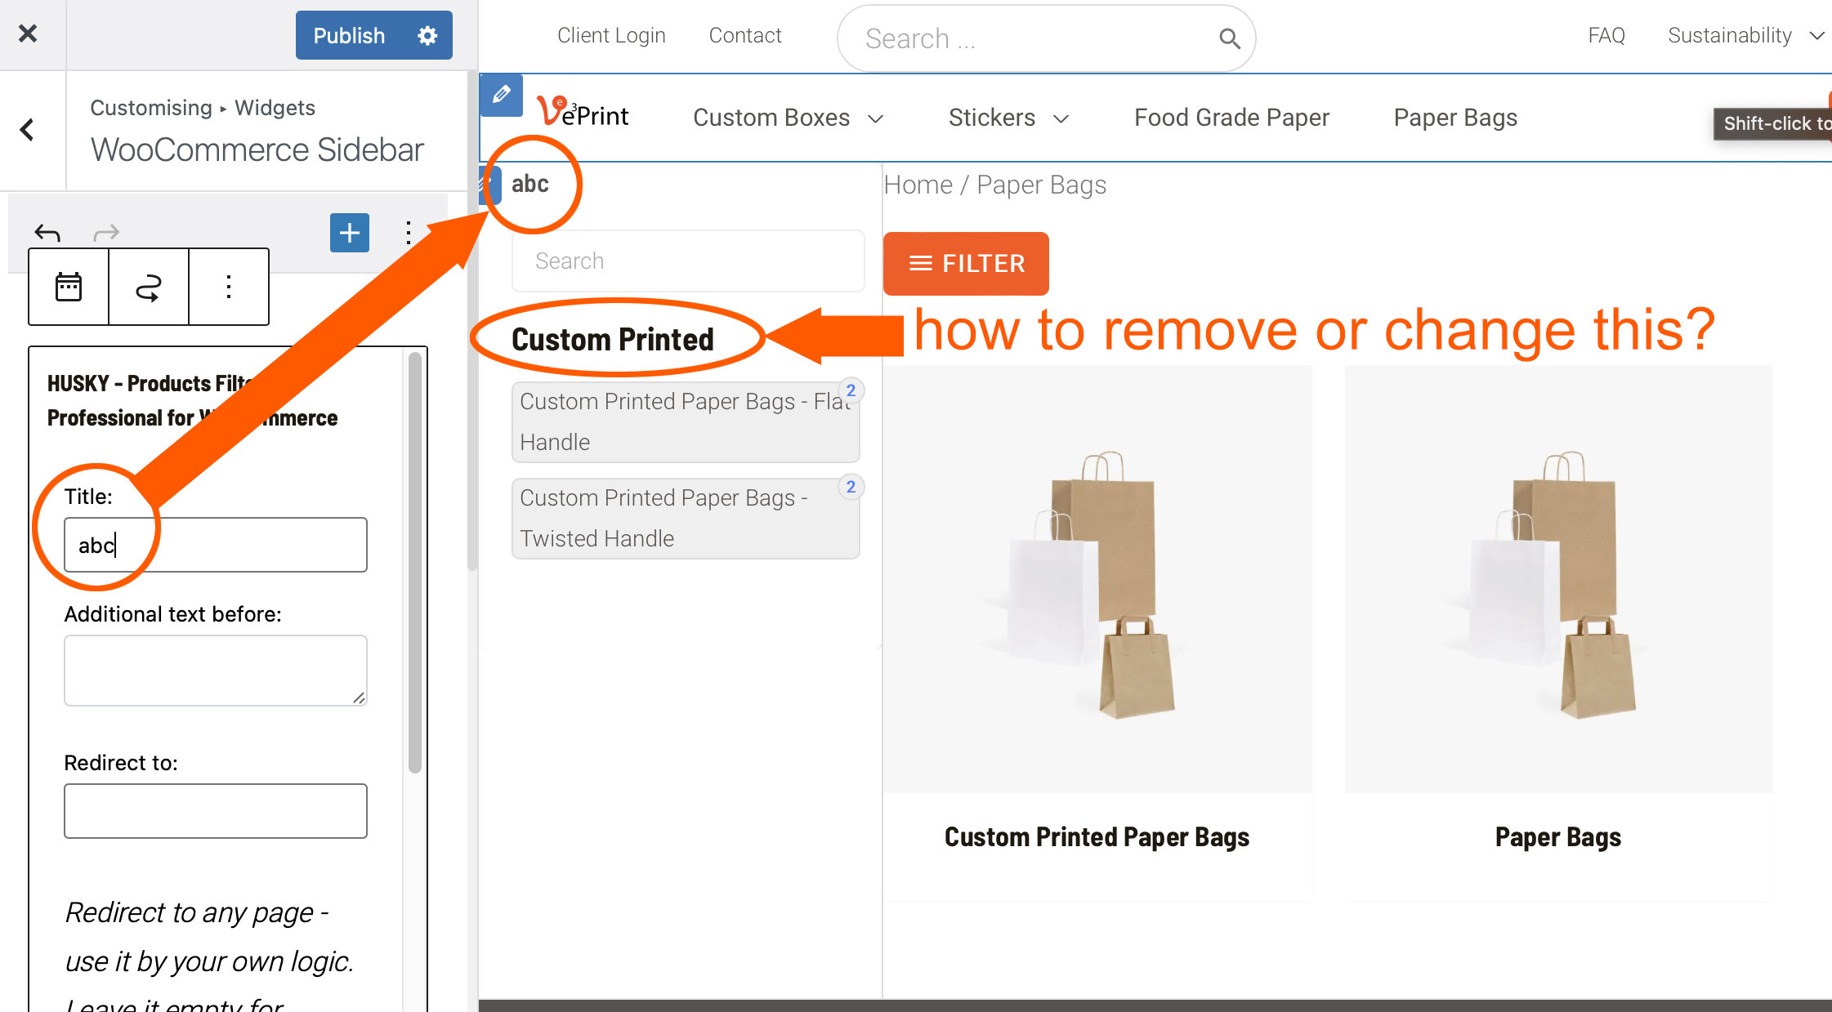Click the blue add block plus button

[349, 233]
